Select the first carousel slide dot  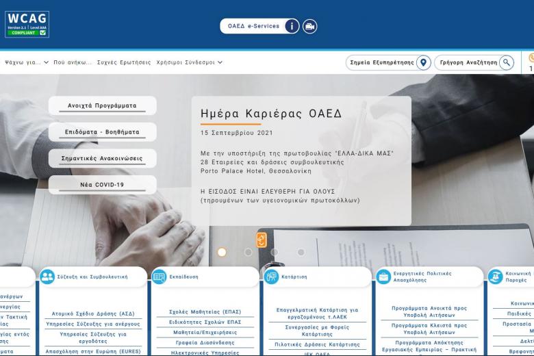(222, 252)
